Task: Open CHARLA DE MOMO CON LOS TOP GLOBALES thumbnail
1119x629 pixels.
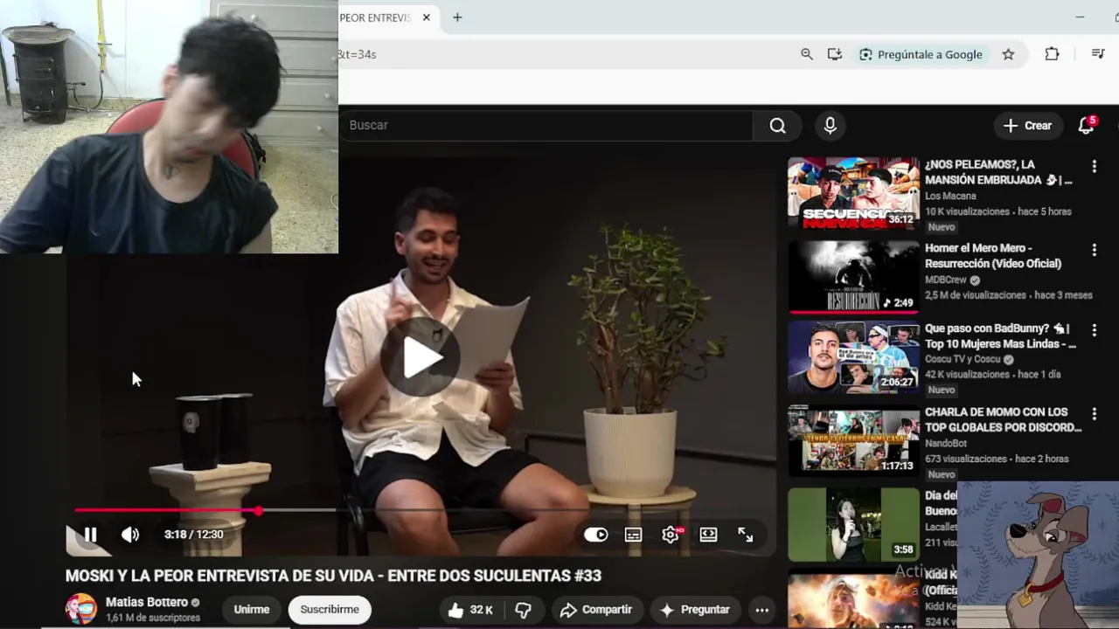Action: click(x=853, y=439)
